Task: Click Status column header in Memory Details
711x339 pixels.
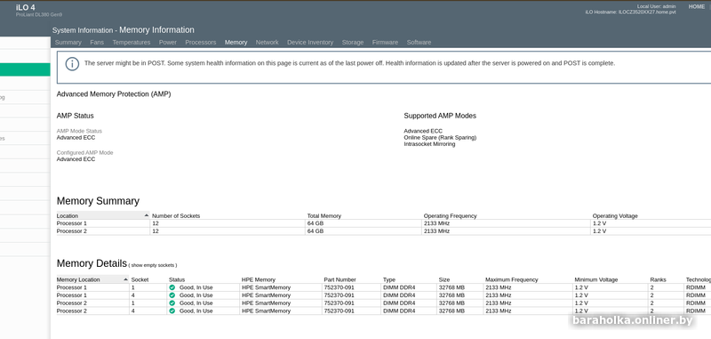Action: (x=177, y=279)
